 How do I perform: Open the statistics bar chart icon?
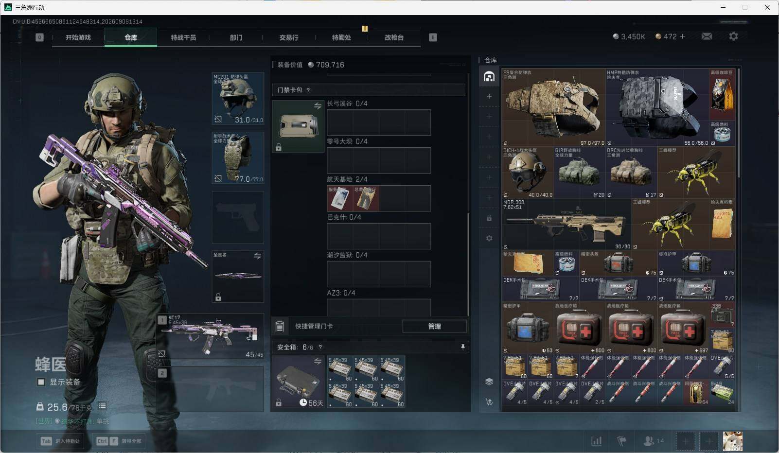coord(596,441)
